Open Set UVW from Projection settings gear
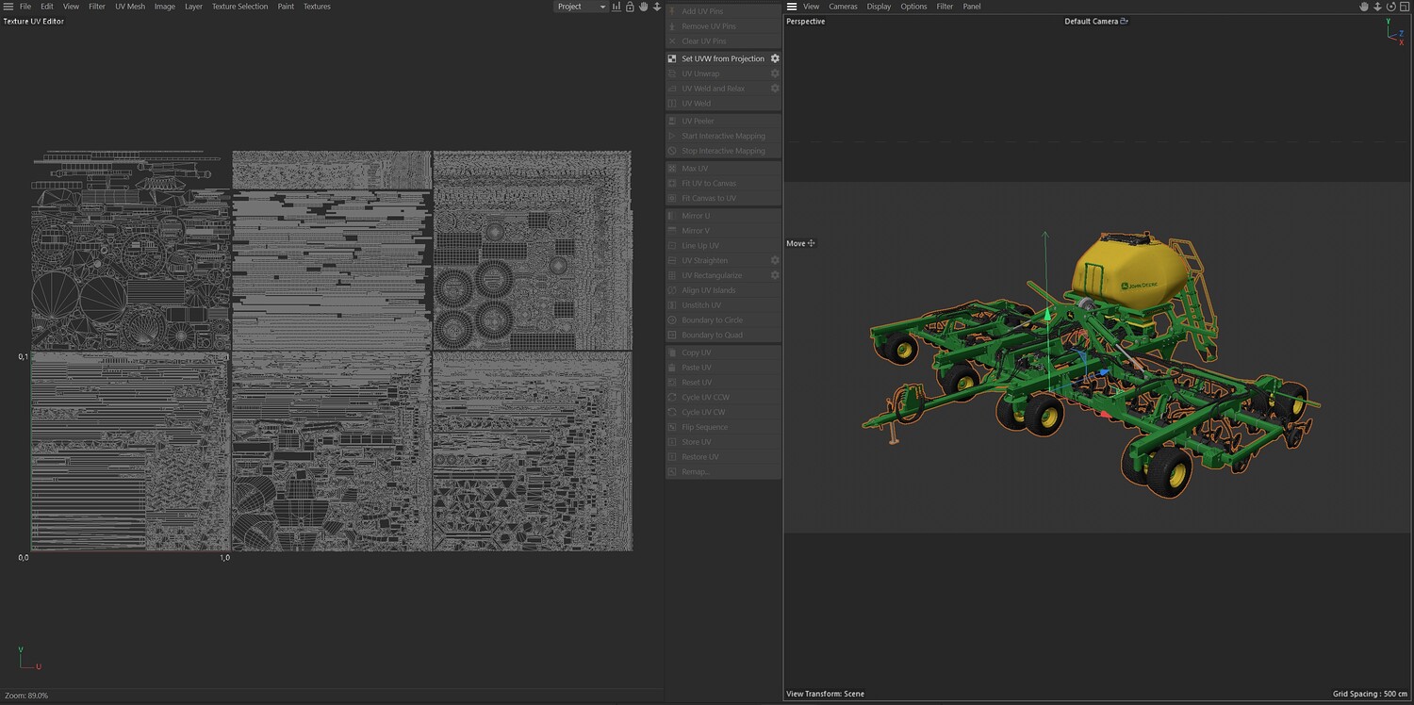This screenshot has height=705, width=1414. 775,58
